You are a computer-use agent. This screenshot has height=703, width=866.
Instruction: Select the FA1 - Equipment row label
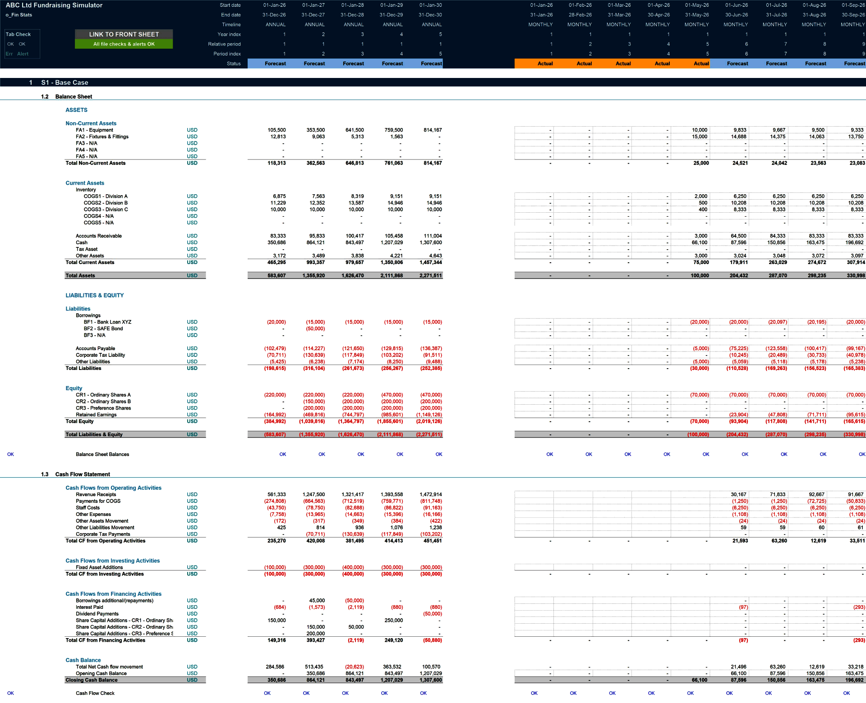click(x=94, y=130)
